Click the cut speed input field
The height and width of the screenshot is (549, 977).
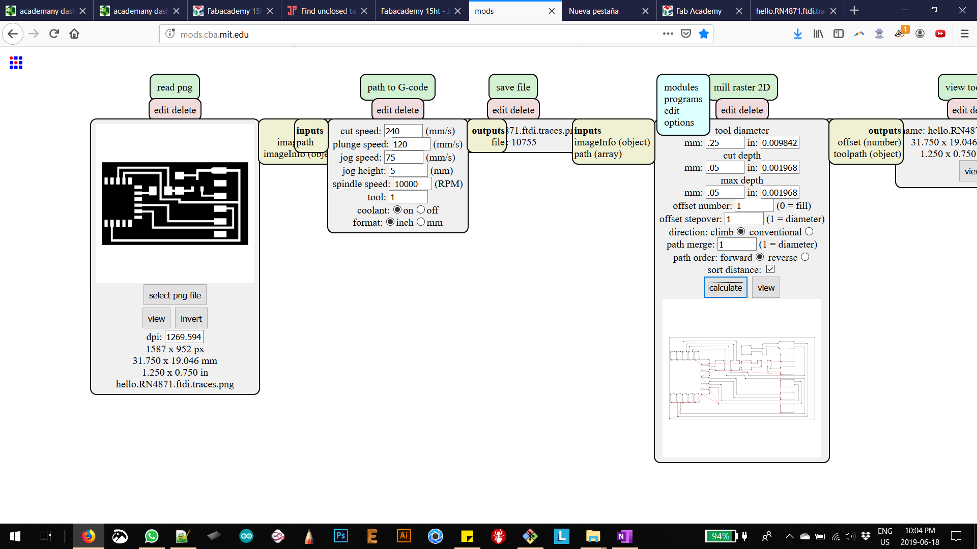403,131
